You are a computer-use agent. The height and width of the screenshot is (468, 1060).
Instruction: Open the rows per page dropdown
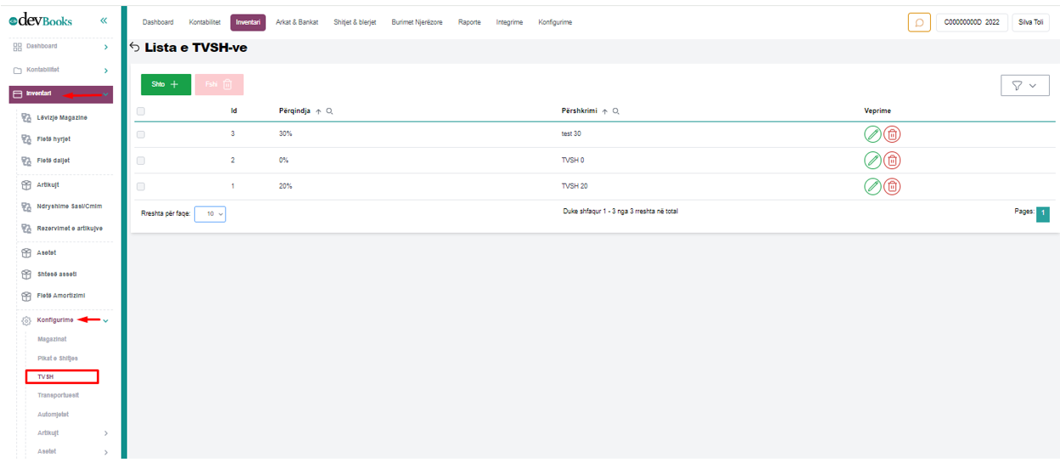(x=210, y=215)
